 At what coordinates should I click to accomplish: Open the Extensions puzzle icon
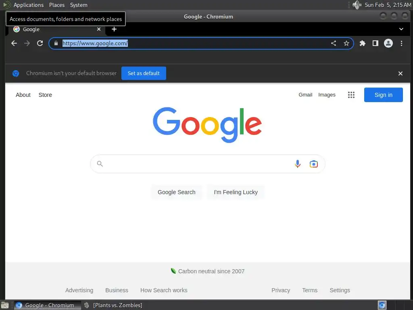[x=363, y=43]
